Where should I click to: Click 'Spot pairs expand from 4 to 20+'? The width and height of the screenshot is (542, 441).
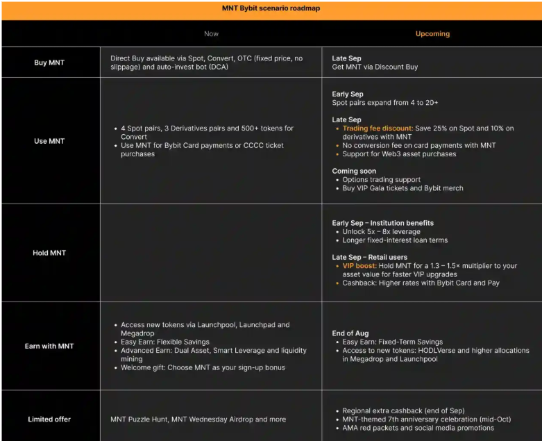coord(384,102)
